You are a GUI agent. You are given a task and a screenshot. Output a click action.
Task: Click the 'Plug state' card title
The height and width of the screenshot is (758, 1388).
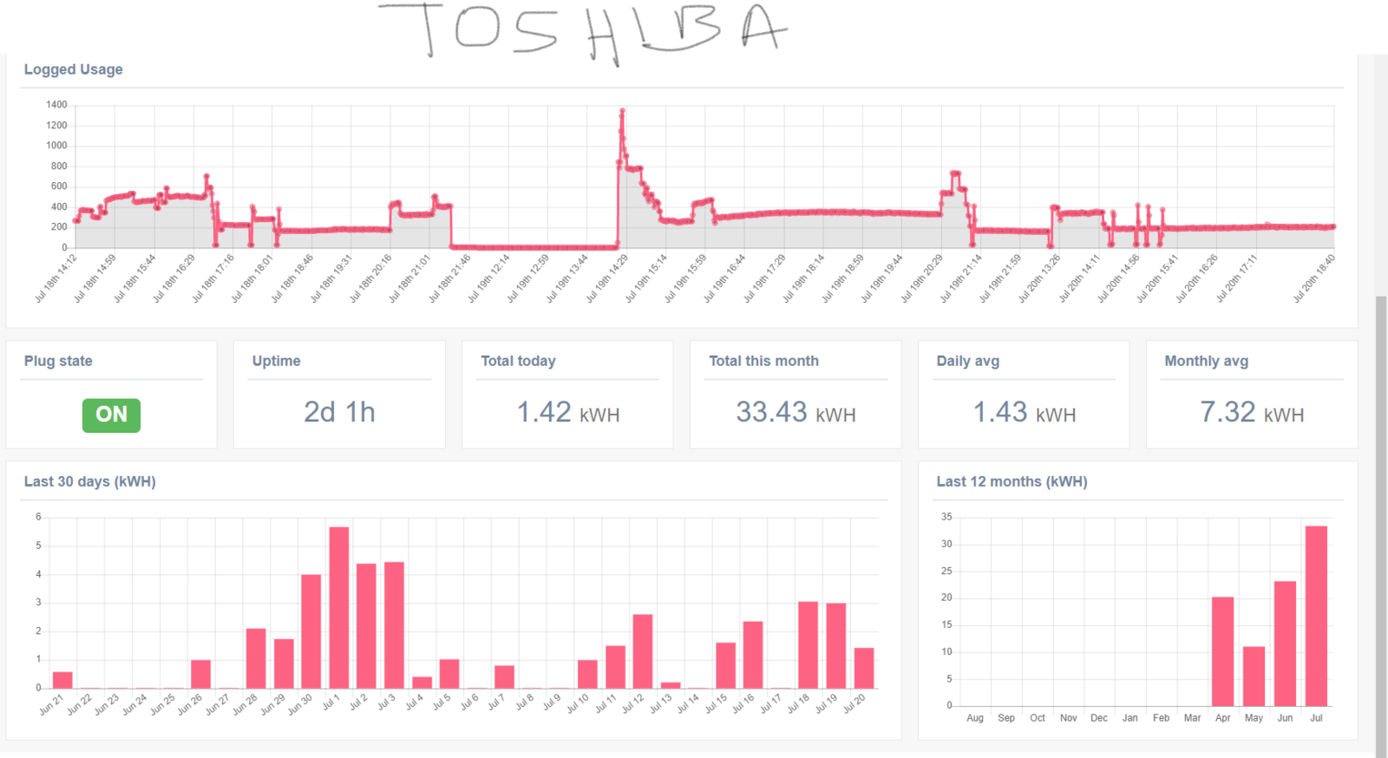click(58, 361)
